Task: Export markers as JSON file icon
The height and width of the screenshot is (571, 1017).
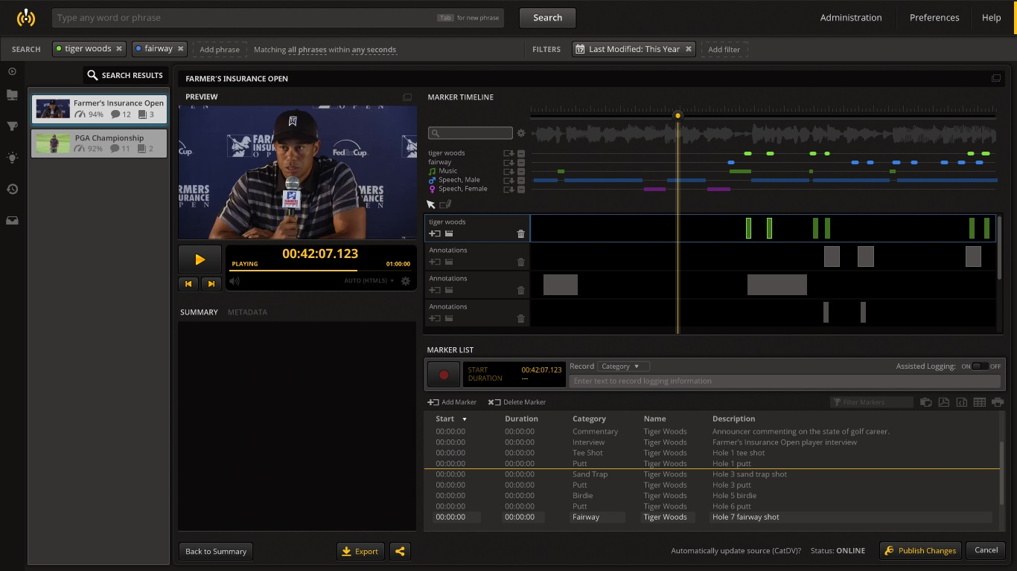Action: pos(962,402)
